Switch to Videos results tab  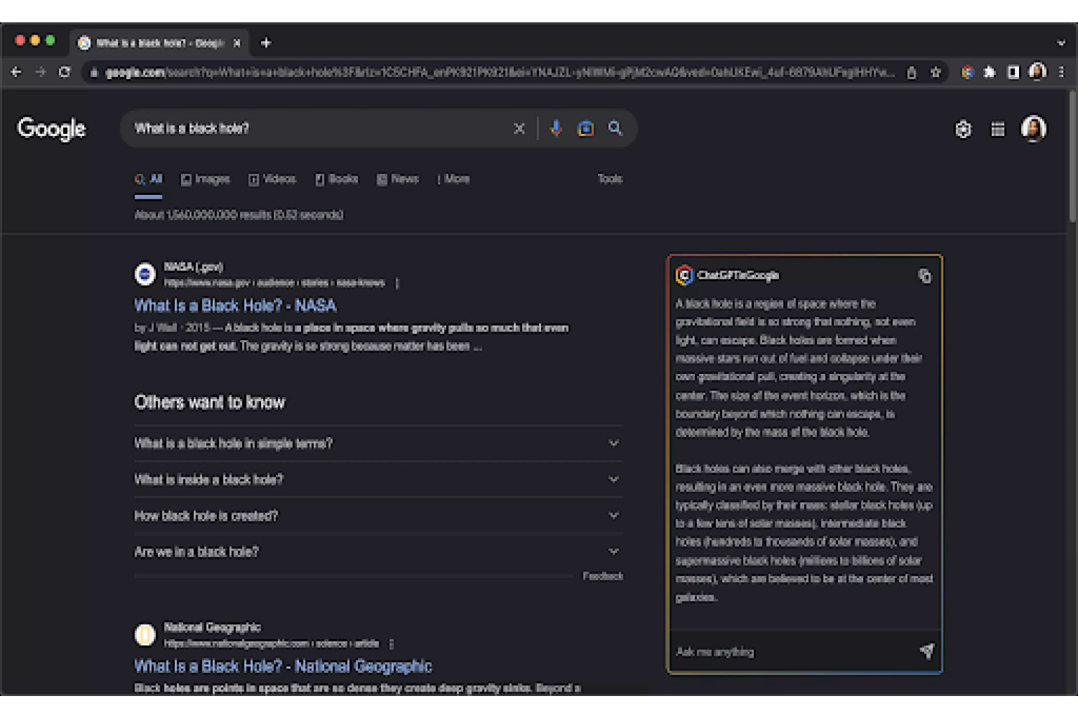pyautogui.click(x=272, y=179)
